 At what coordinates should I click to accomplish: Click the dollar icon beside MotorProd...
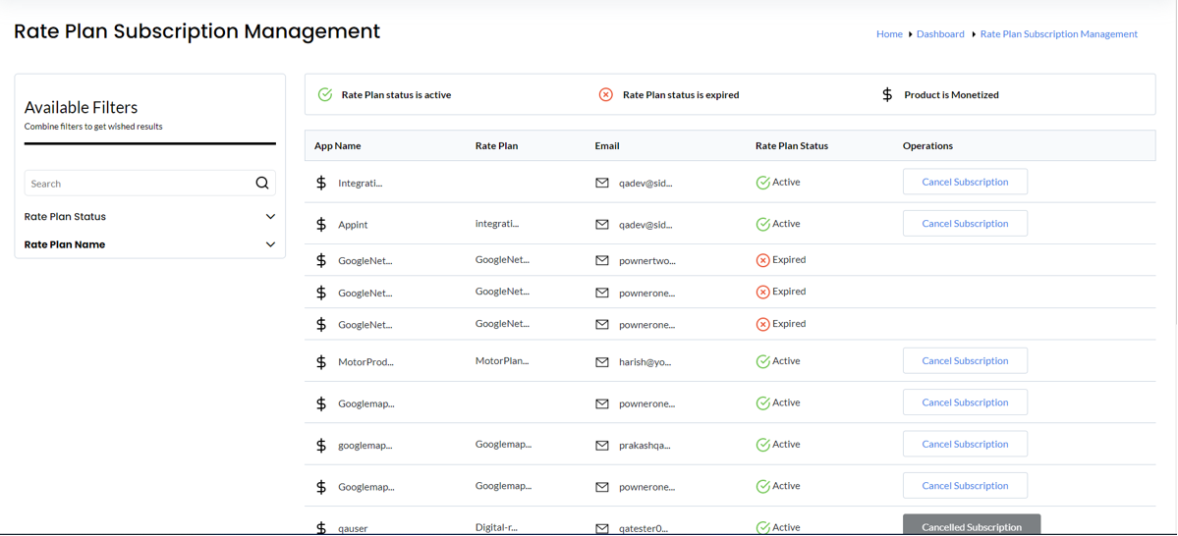[x=321, y=362]
